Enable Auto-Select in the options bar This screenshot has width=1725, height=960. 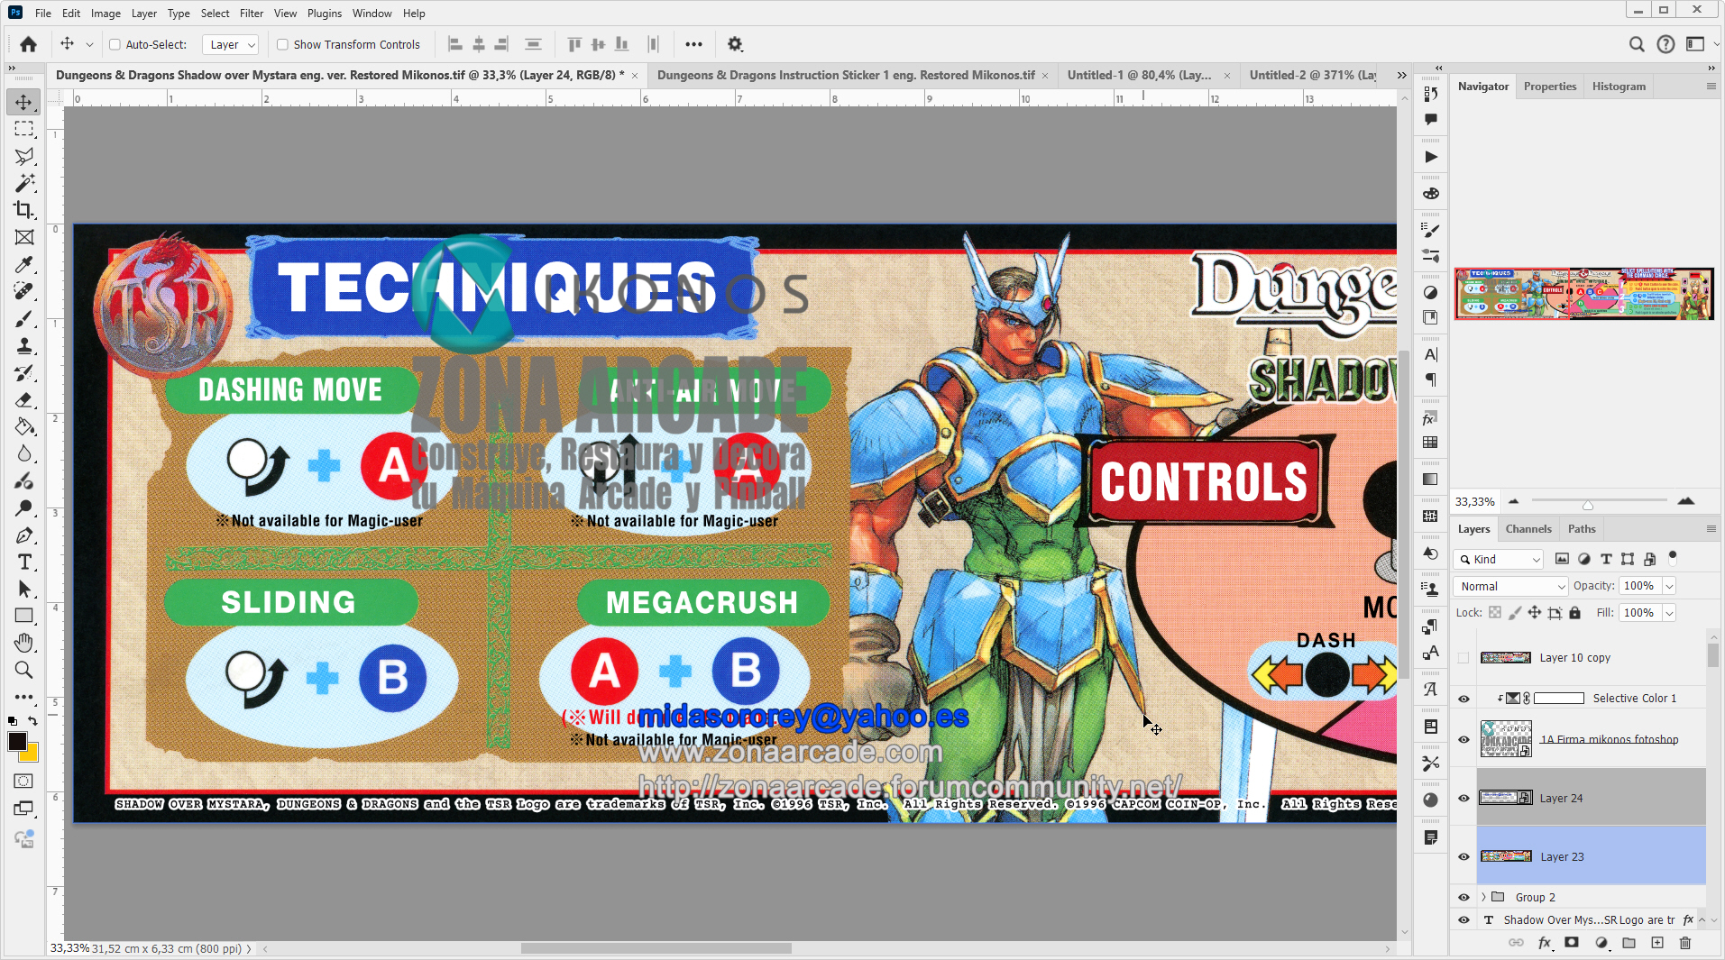115,44
